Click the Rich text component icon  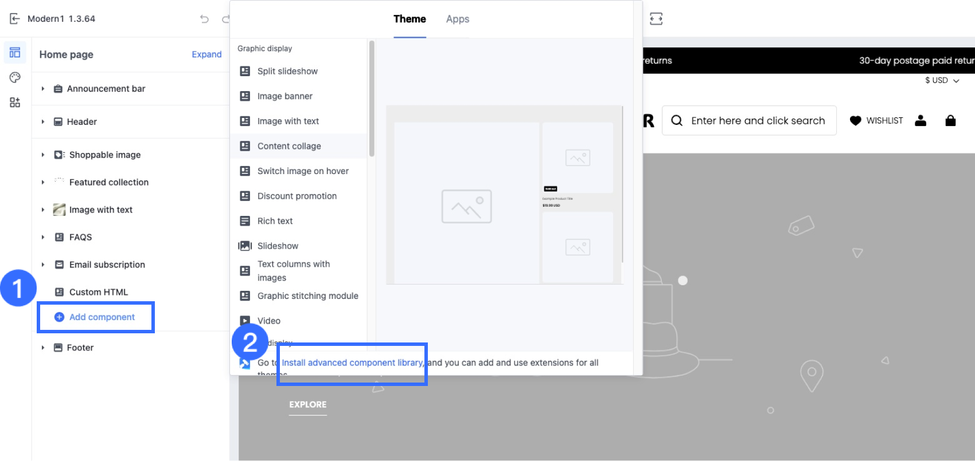(x=245, y=221)
